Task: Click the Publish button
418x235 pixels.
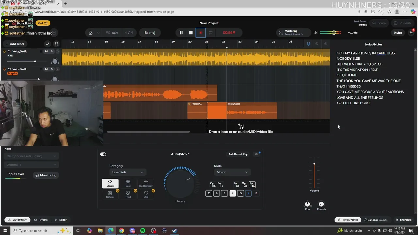Action: 402,23
